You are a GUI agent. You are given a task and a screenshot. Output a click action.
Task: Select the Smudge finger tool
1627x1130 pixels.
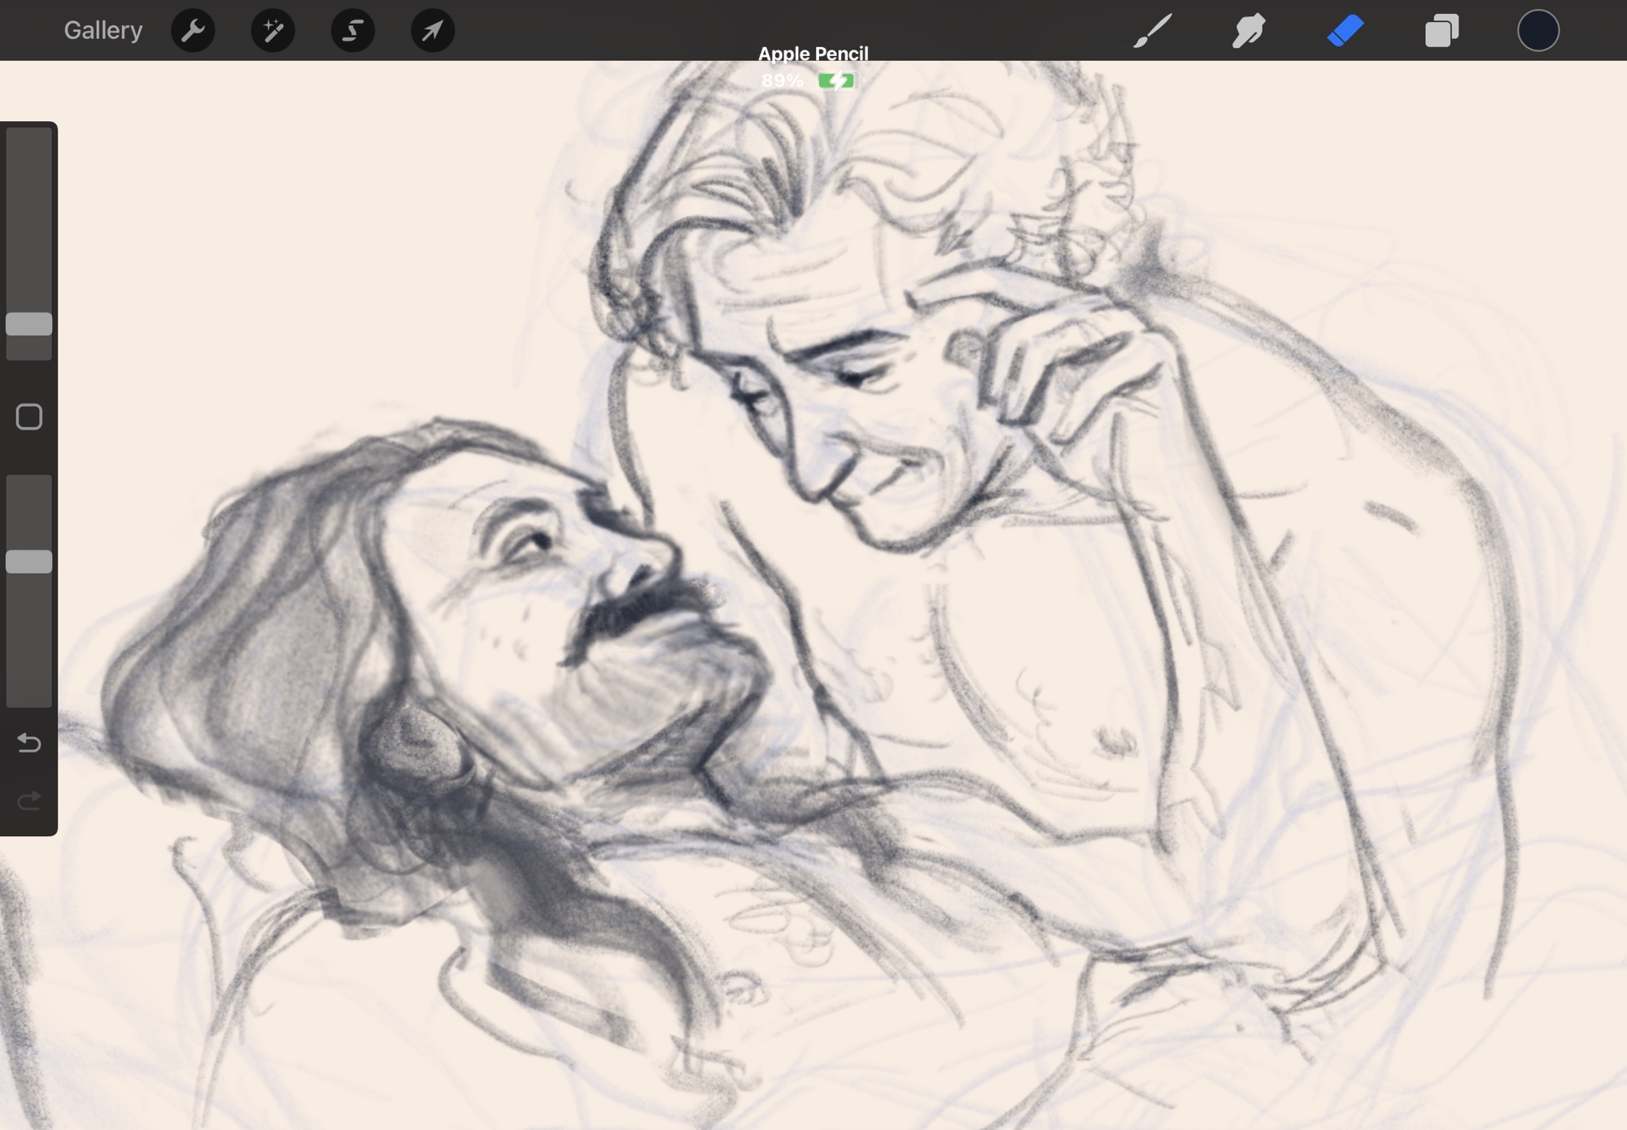(x=1249, y=31)
